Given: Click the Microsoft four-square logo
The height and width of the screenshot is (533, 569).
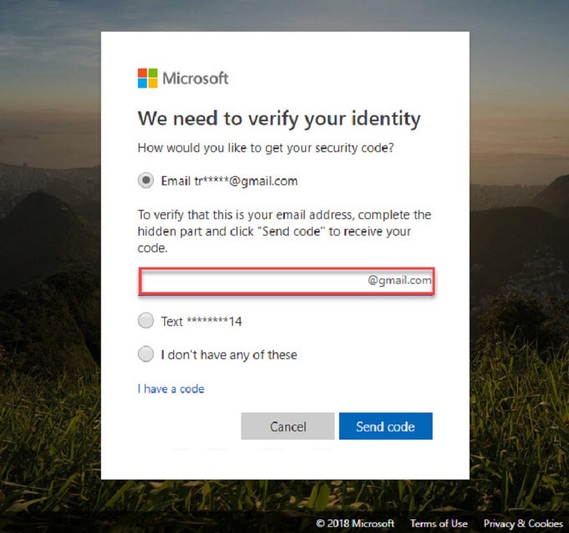Looking at the screenshot, I should tap(148, 78).
